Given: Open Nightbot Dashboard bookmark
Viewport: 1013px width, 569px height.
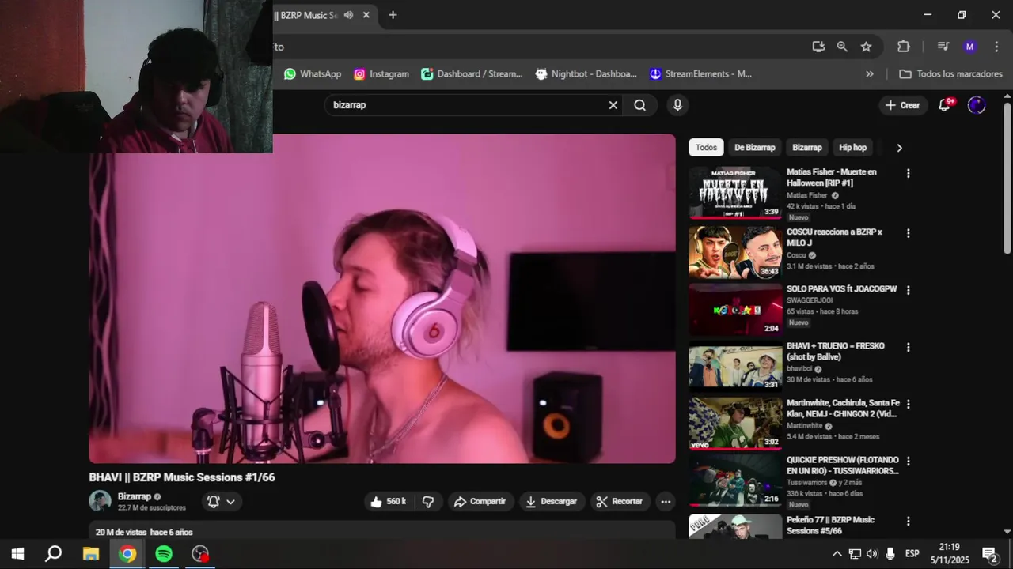Looking at the screenshot, I should pos(586,73).
